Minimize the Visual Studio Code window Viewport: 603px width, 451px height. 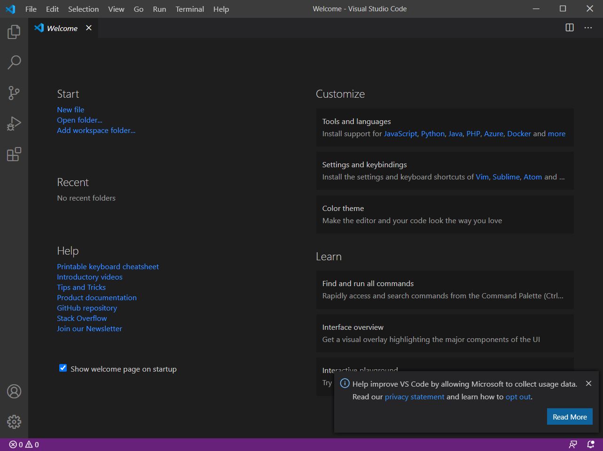(x=536, y=8)
